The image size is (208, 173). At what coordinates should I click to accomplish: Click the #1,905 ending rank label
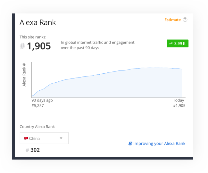pyautogui.click(x=179, y=106)
